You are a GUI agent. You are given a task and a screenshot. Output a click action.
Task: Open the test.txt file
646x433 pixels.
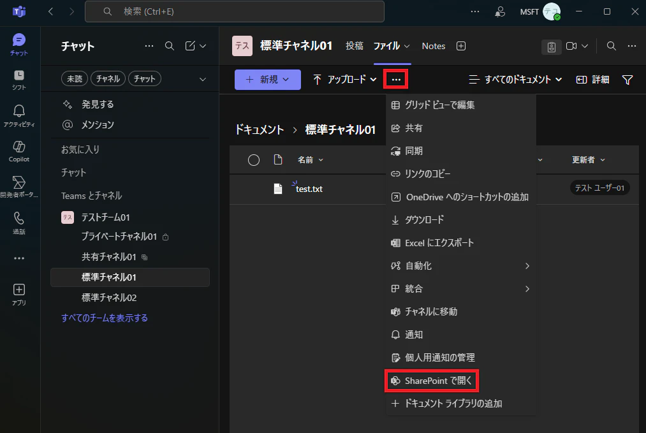[x=309, y=189]
